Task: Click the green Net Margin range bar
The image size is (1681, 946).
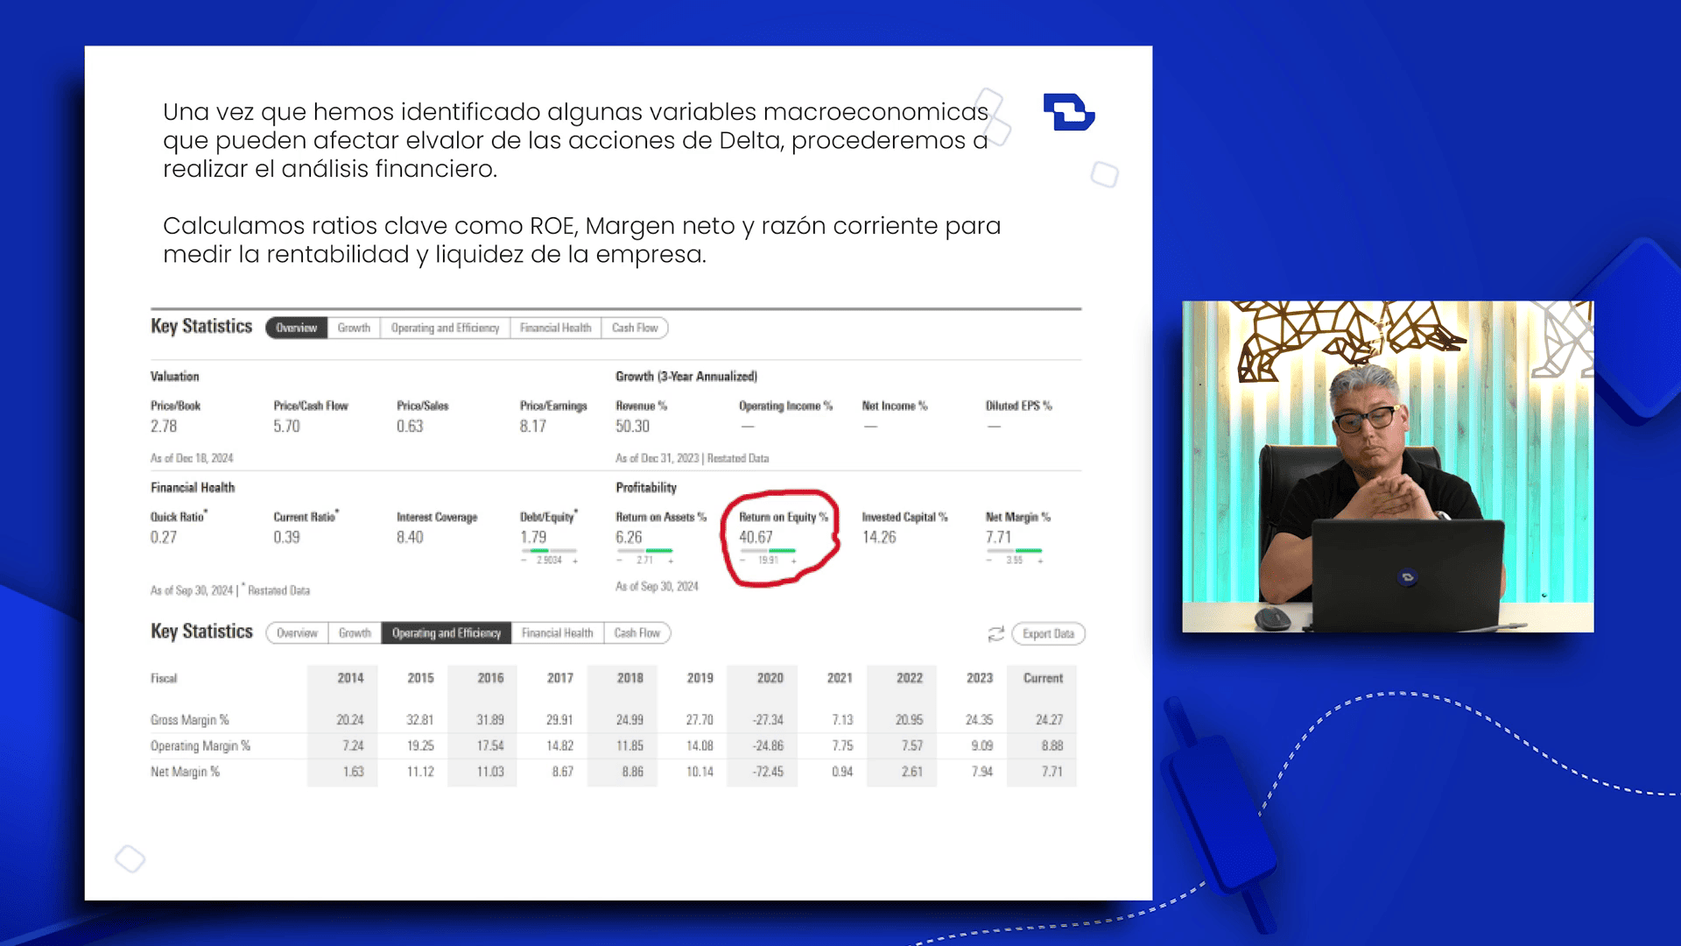Action: pyautogui.click(x=1028, y=551)
